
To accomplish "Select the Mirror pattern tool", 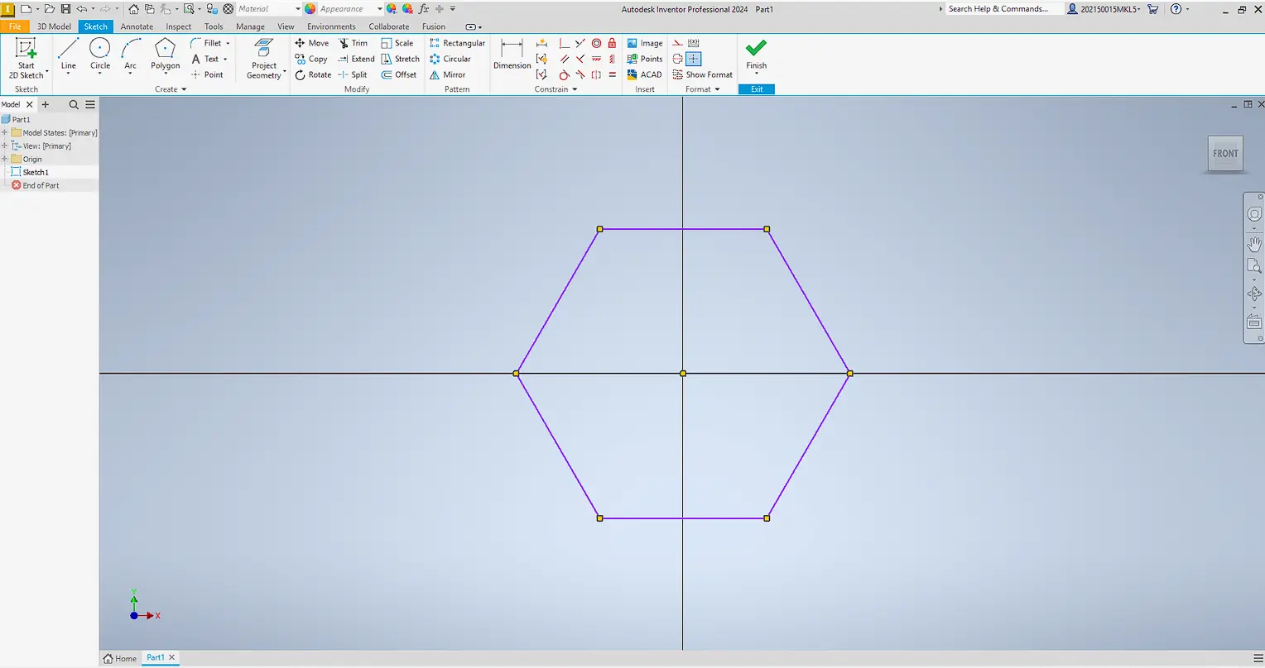I will tap(451, 74).
